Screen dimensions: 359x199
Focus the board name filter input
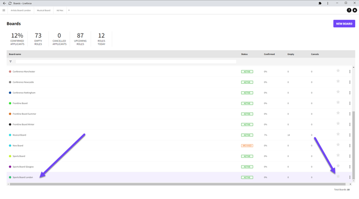[x=126, y=61]
